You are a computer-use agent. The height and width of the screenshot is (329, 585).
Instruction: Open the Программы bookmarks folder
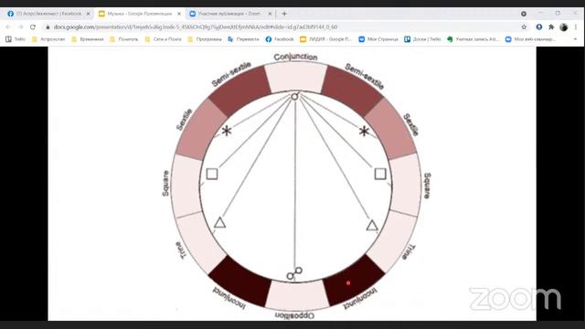pos(205,39)
